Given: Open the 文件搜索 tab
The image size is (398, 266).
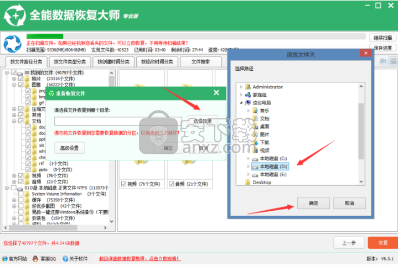Looking at the screenshot, I should [200, 61].
